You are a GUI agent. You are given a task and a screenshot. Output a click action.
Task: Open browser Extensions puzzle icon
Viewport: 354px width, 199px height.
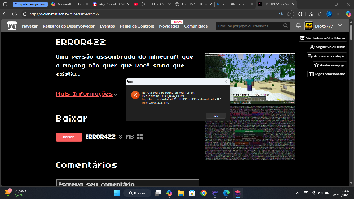300,14
